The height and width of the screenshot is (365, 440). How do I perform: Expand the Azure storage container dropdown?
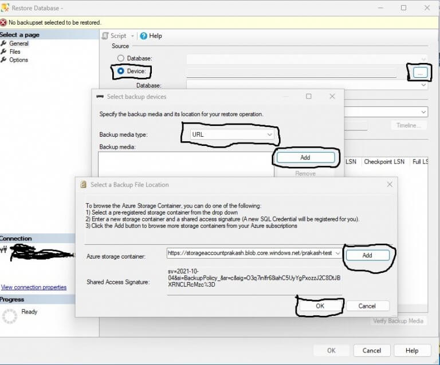tap(337, 253)
